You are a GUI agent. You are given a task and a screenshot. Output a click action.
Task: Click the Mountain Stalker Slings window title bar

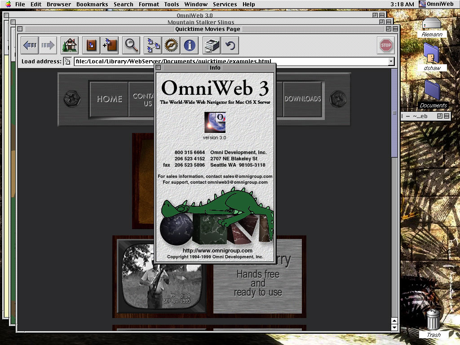pos(201,22)
